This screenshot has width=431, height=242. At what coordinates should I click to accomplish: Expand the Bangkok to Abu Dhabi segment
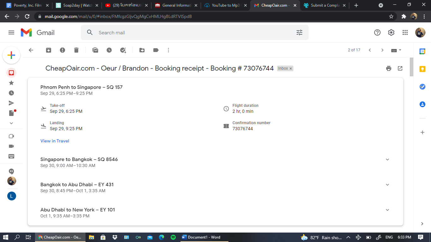[x=387, y=185]
